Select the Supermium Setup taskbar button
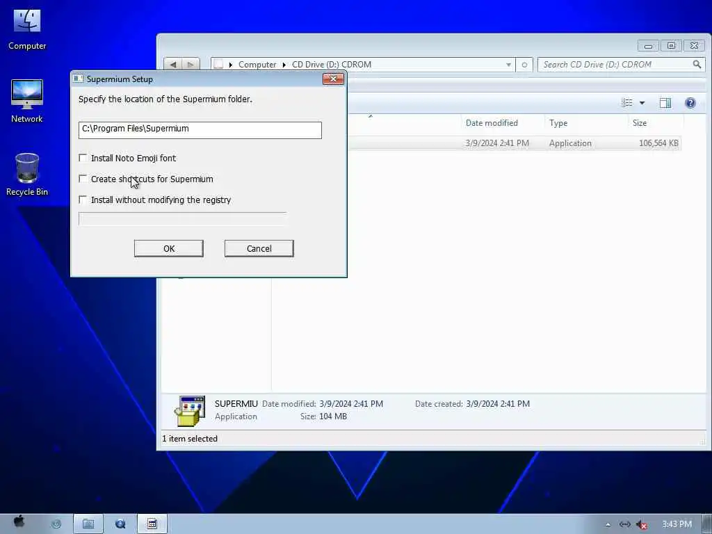This screenshot has height=534, width=712. pos(152,524)
